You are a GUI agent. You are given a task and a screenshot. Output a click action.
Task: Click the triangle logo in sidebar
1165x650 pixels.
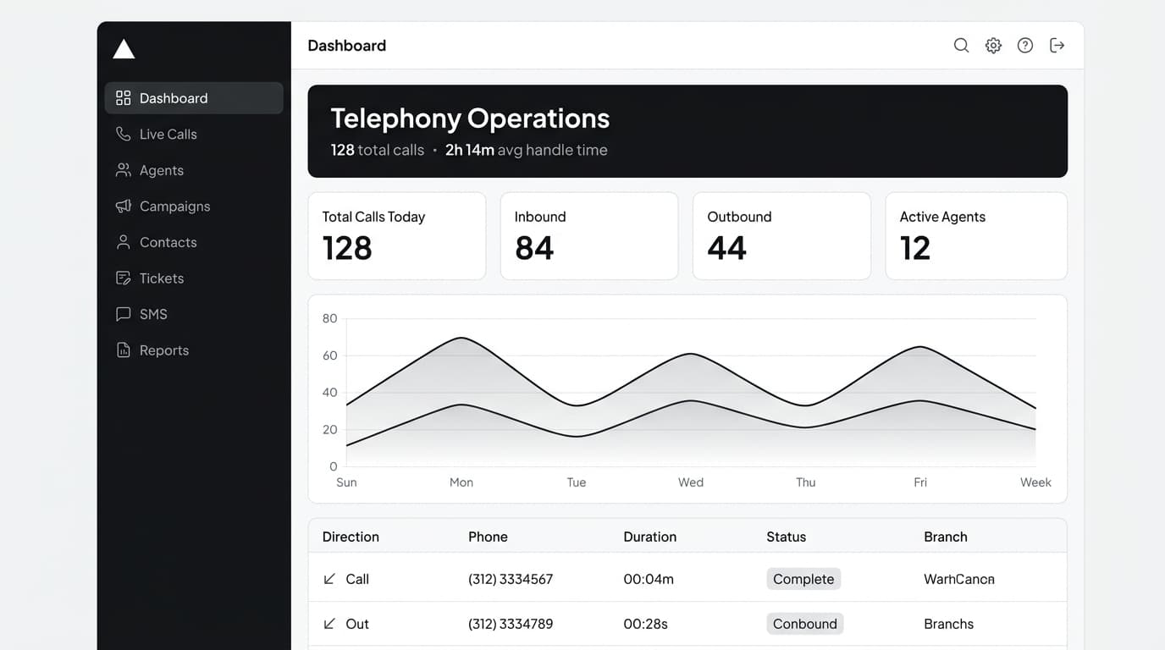tap(124, 49)
